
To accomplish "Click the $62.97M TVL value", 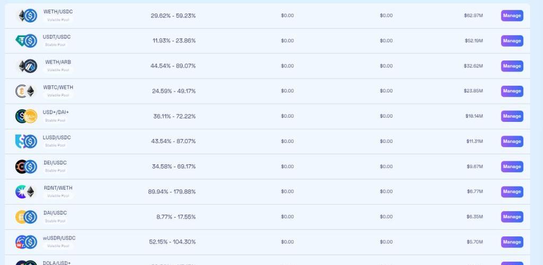I will tap(473, 15).
